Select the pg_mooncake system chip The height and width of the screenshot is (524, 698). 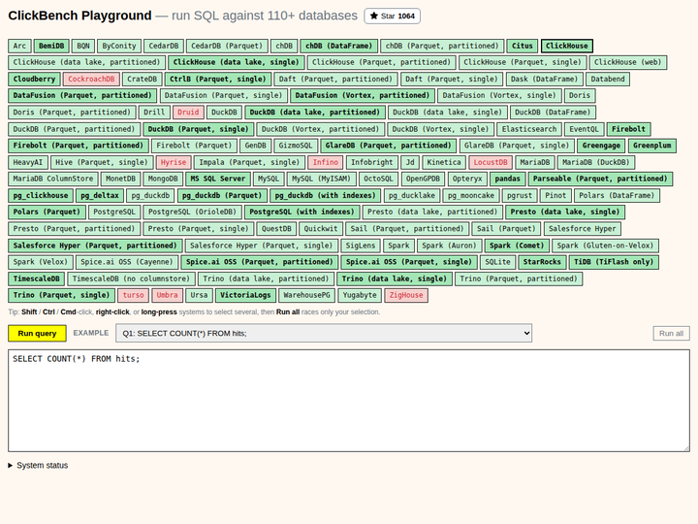tap(471, 196)
